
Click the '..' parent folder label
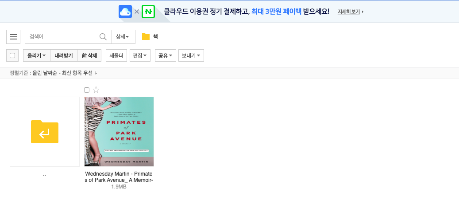tap(45, 174)
